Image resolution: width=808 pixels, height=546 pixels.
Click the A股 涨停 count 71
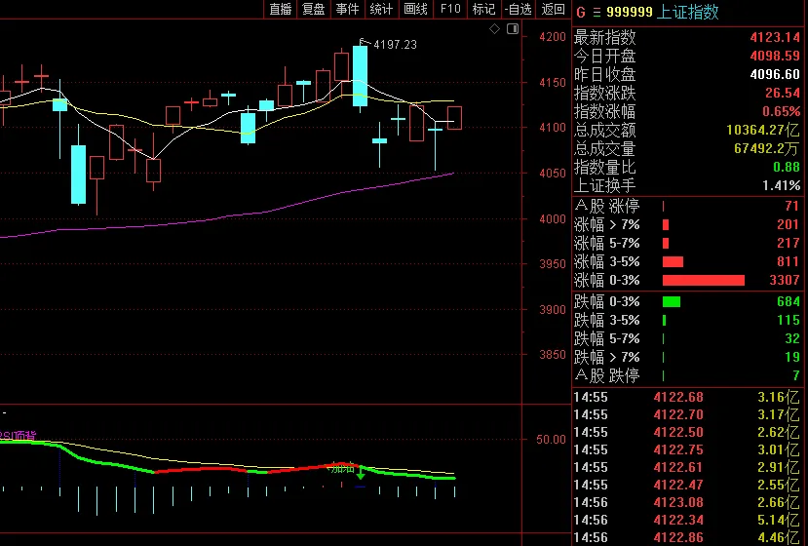coord(792,207)
